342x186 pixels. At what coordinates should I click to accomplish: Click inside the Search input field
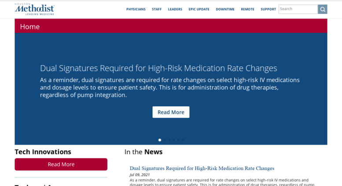tap(298, 9)
